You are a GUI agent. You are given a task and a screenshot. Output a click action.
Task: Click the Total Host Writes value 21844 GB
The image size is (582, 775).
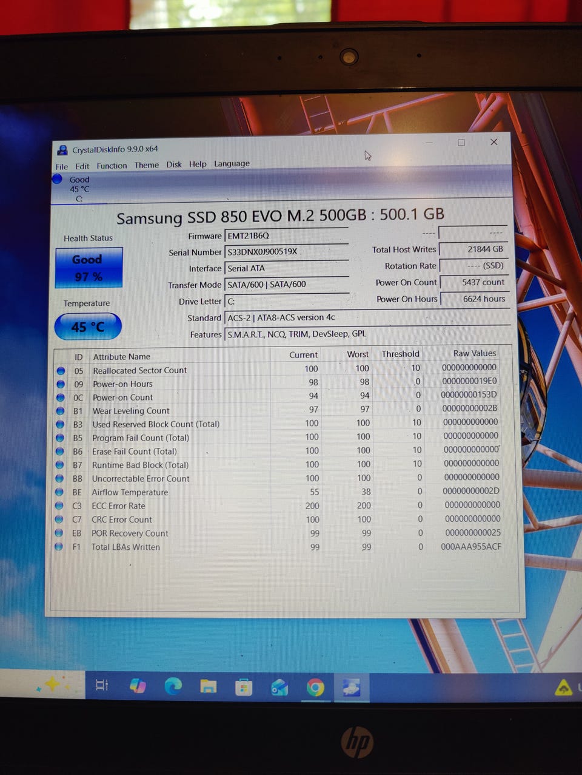tap(473, 249)
